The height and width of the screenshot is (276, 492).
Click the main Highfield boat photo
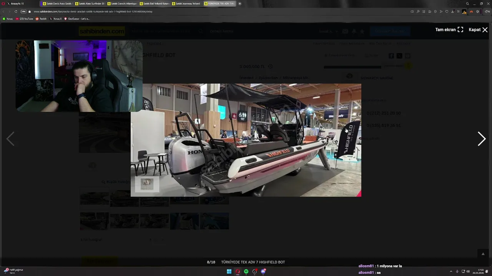click(246, 140)
